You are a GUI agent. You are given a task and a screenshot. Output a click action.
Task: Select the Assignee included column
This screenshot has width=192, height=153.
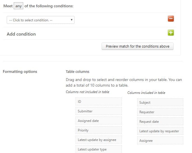pos(160,140)
